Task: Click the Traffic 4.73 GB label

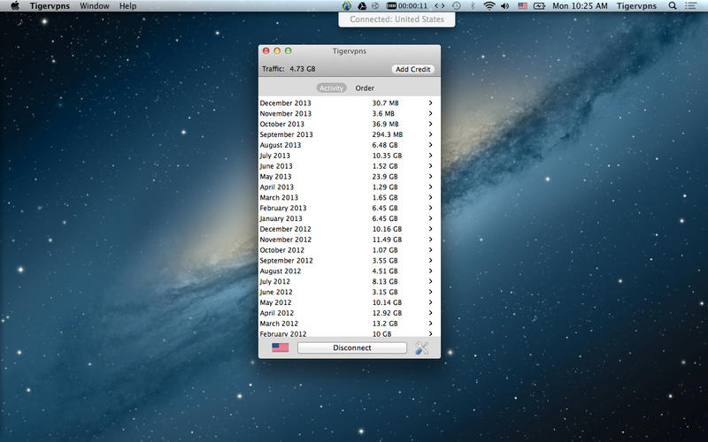Action: click(289, 69)
